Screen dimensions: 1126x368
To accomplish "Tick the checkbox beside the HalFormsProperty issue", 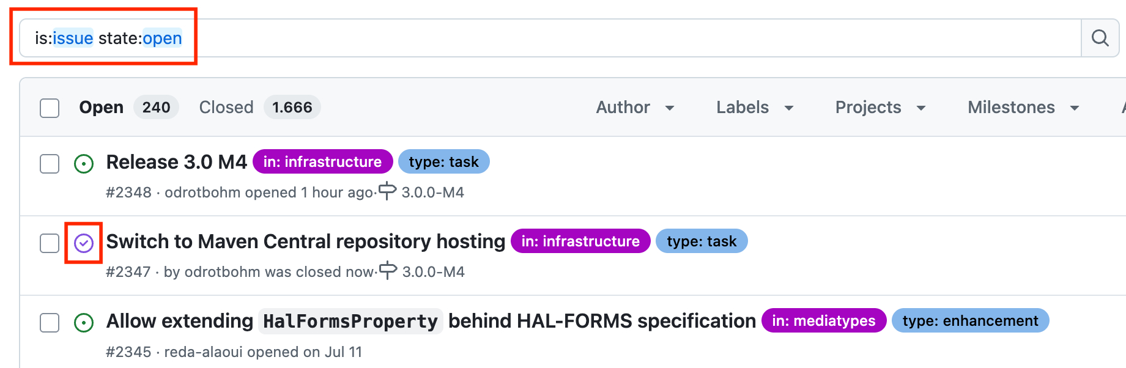I will (x=50, y=323).
